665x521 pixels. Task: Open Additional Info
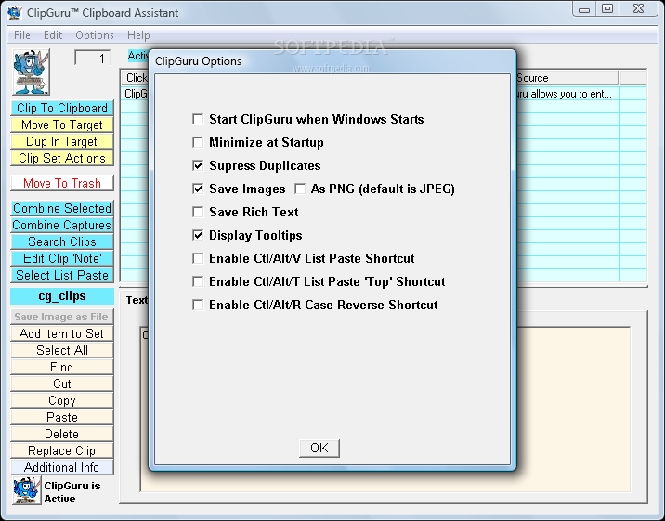click(x=62, y=467)
